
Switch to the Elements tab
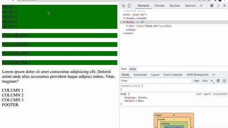click(143, 6)
